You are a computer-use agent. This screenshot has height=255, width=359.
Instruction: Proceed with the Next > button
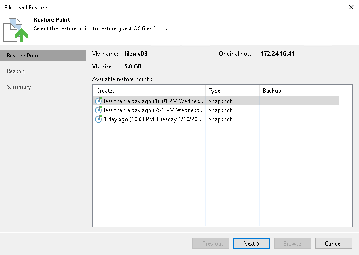251,243
